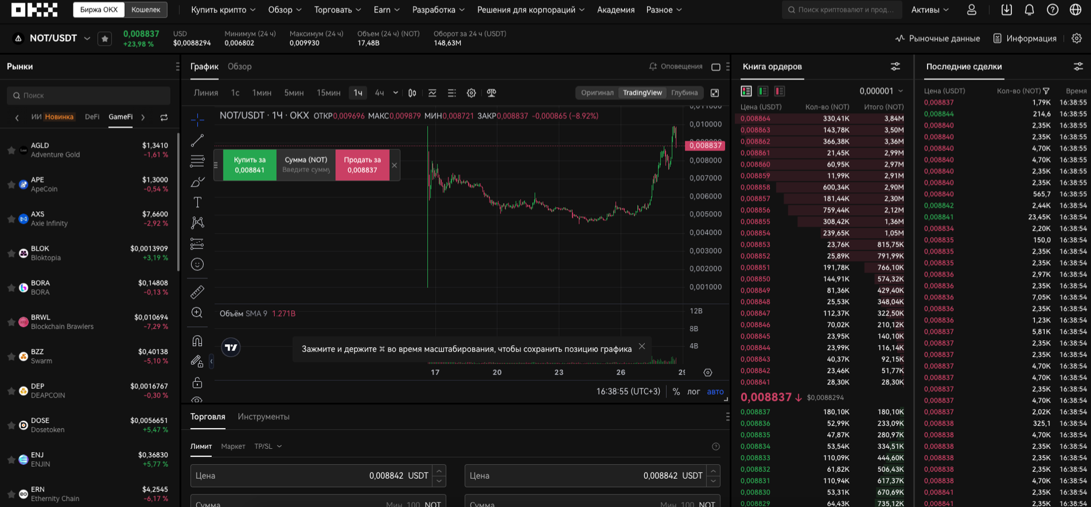Select the trend line drawing tool
This screenshot has width=1091, height=507.
(x=197, y=140)
